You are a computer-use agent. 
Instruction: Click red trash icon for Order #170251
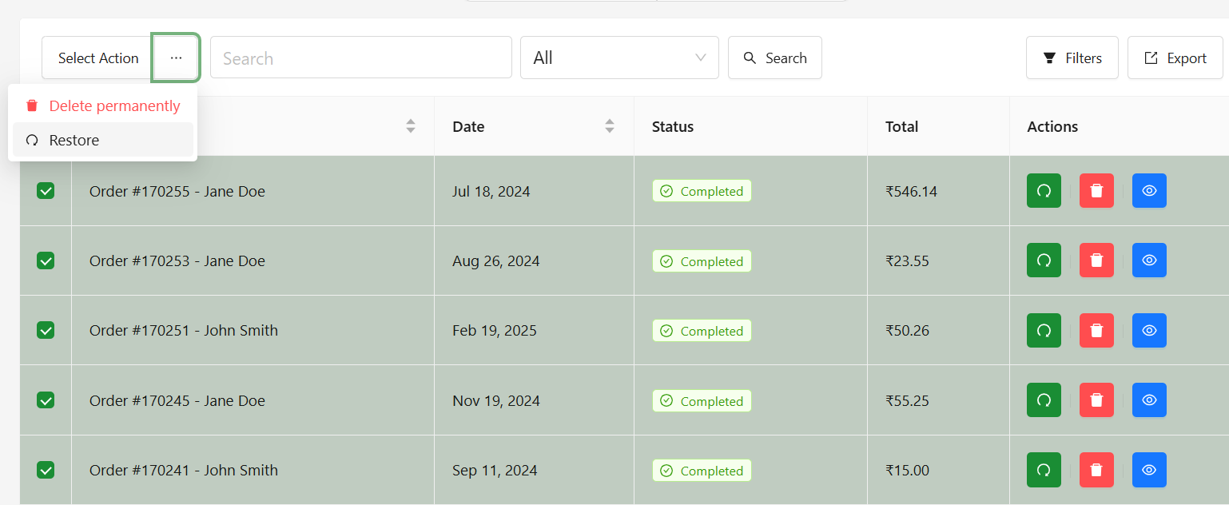[1096, 330]
